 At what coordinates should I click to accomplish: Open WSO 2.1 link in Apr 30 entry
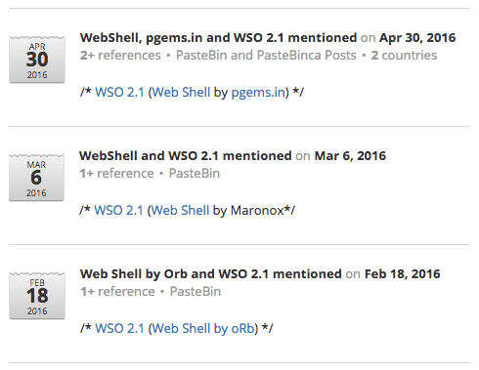(119, 93)
